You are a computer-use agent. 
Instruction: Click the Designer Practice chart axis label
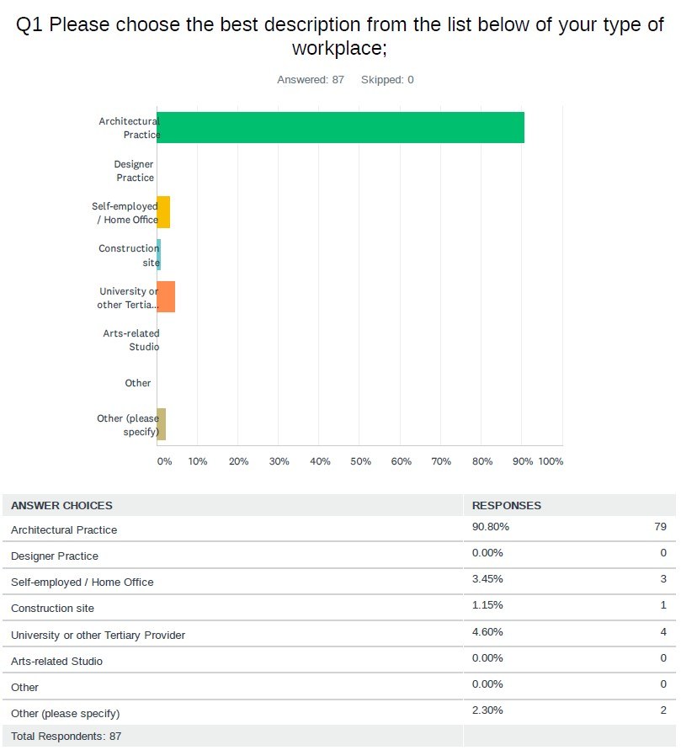[135, 171]
